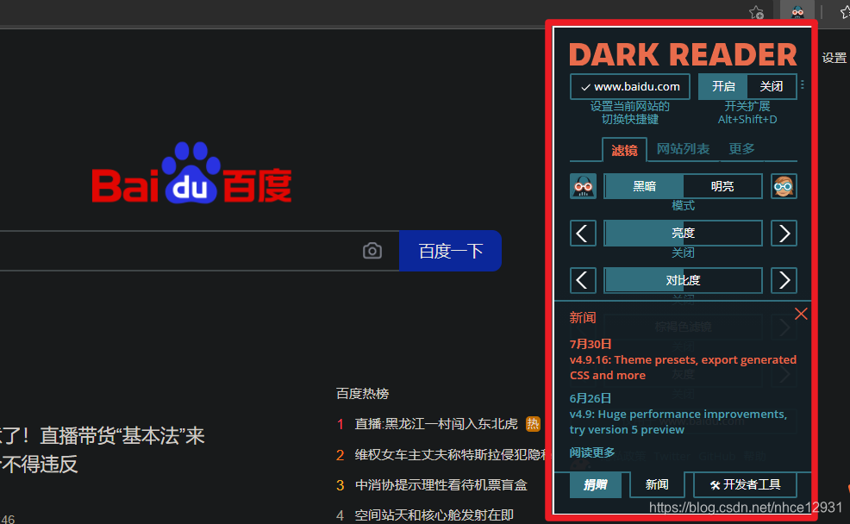Open the three-dot menu beside 关闭

[x=803, y=85]
